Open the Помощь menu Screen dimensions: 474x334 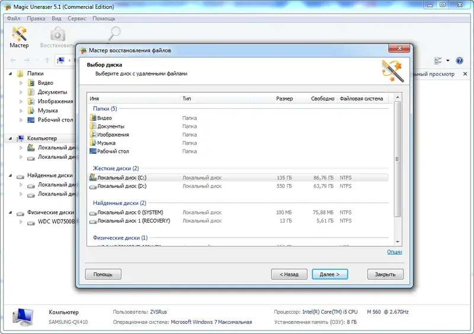pyautogui.click(x=104, y=18)
